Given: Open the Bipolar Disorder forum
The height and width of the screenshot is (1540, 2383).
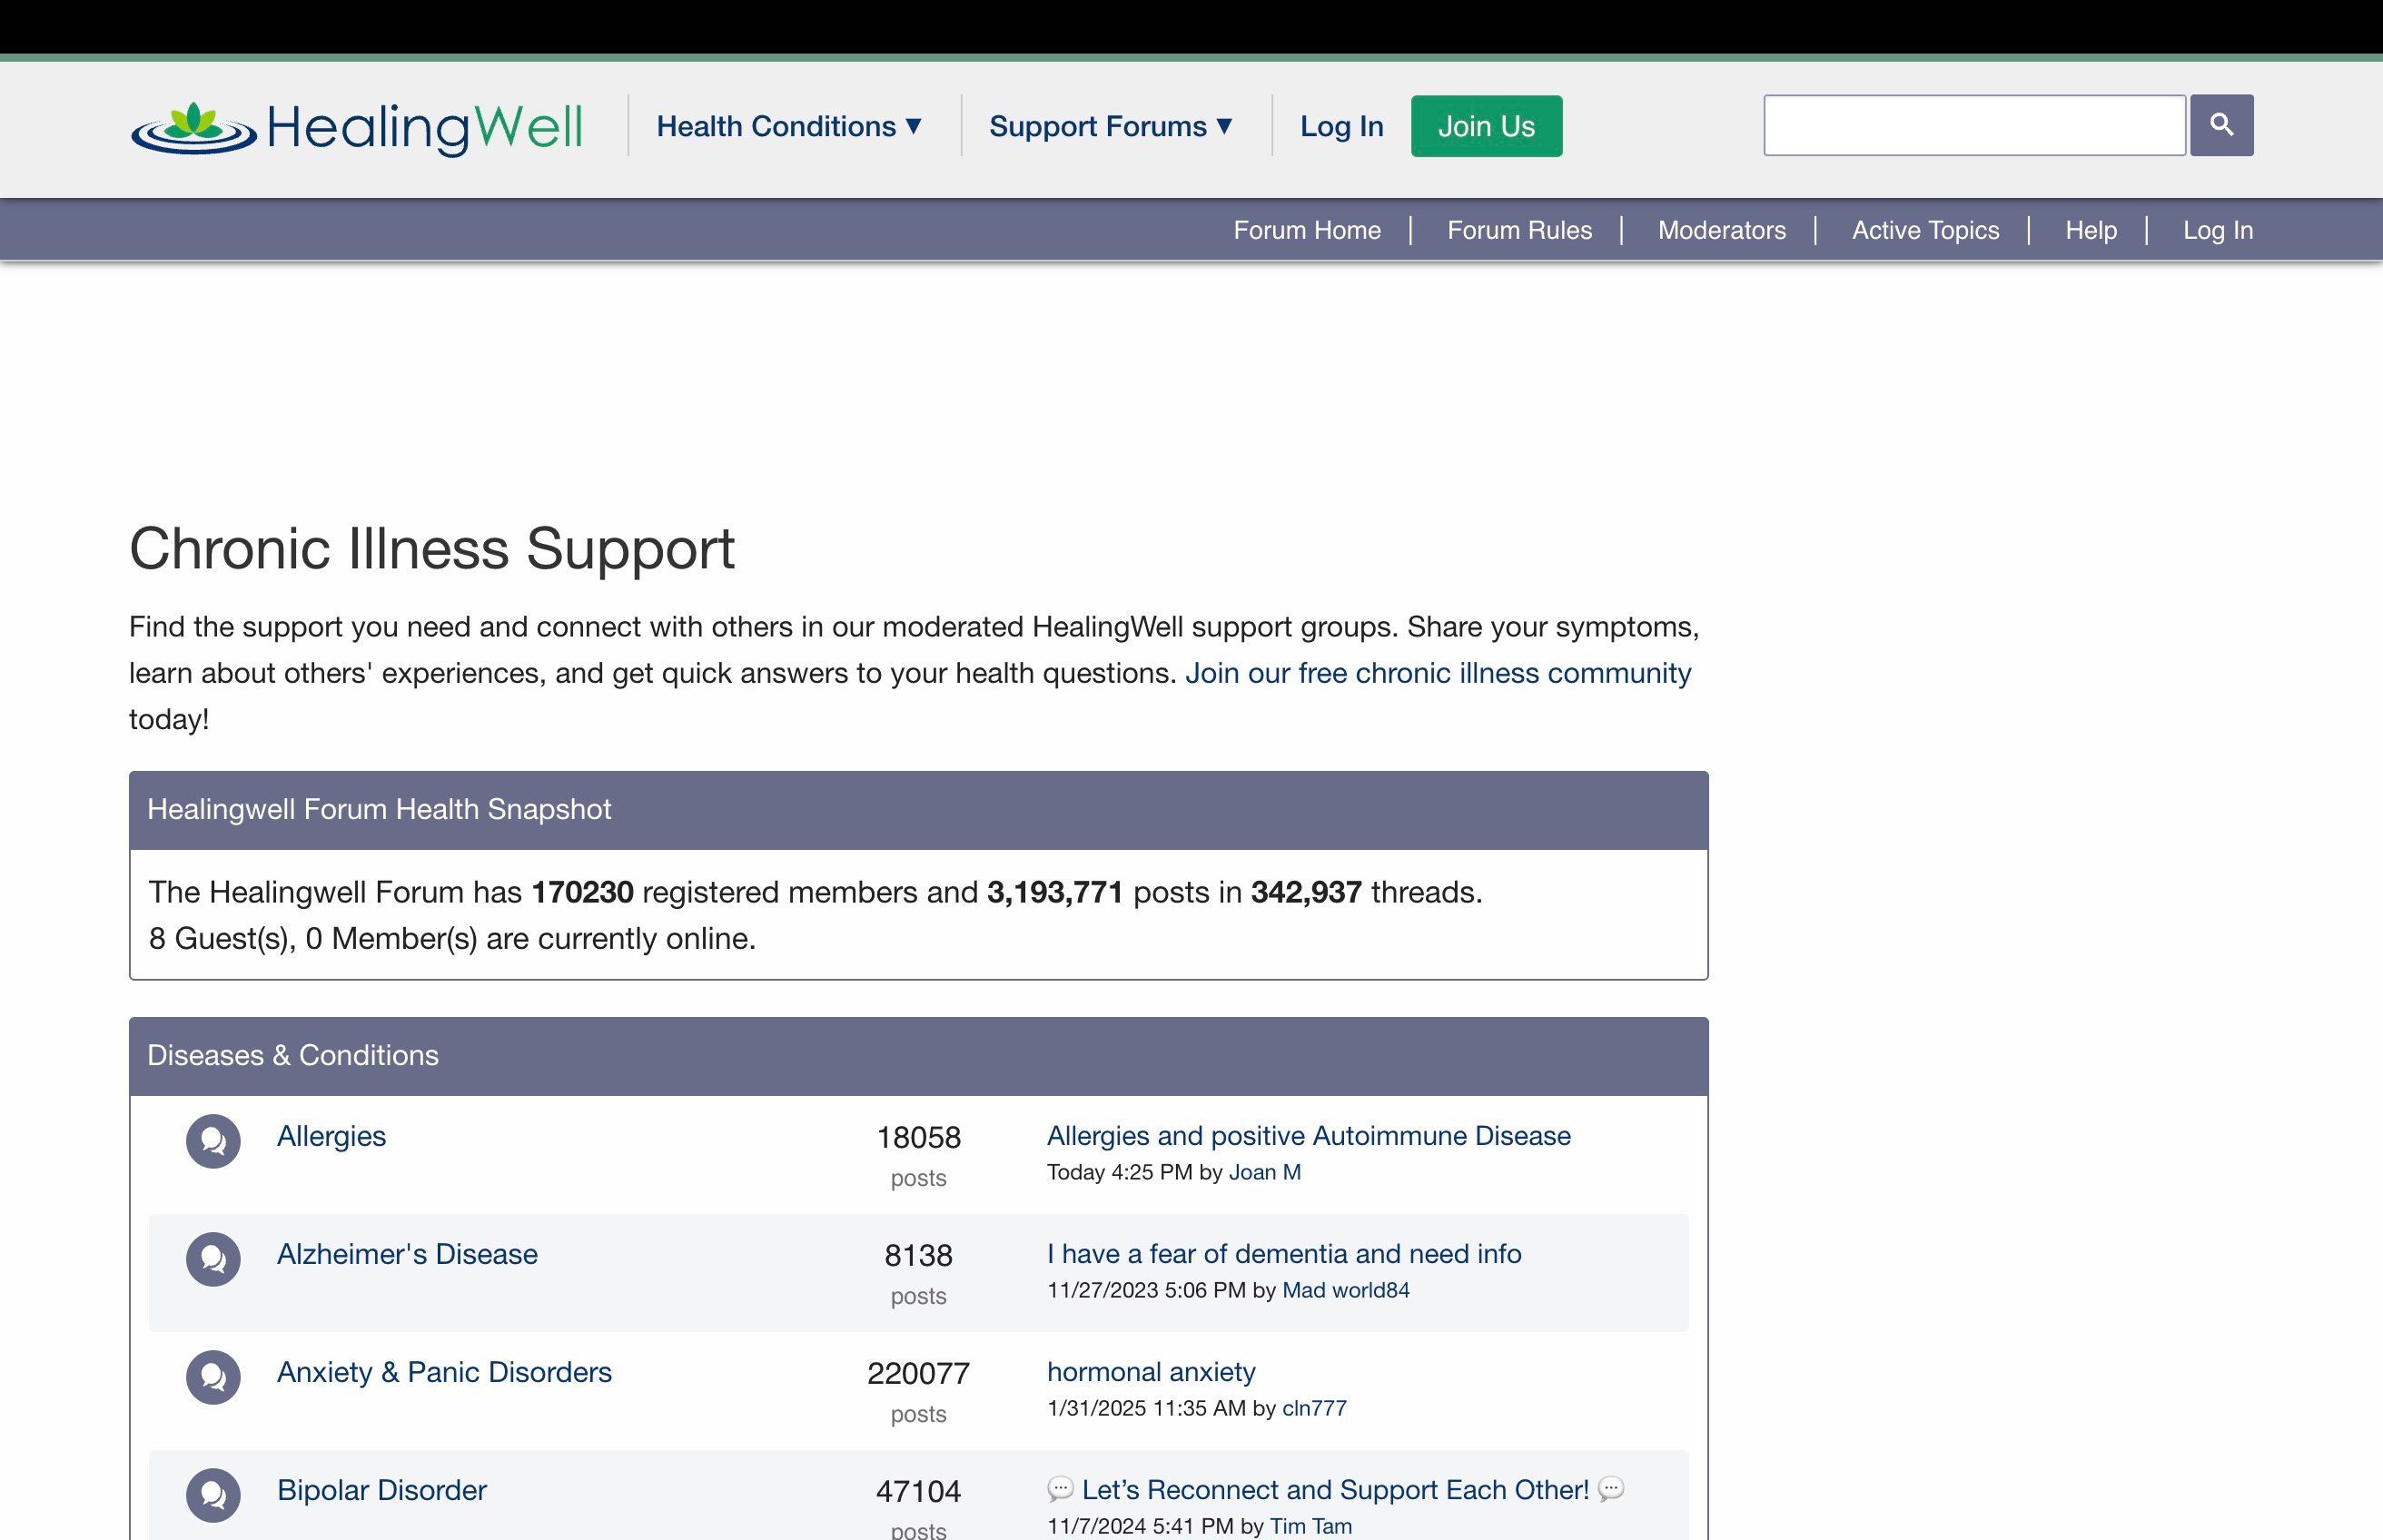Looking at the screenshot, I should [382, 1490].
